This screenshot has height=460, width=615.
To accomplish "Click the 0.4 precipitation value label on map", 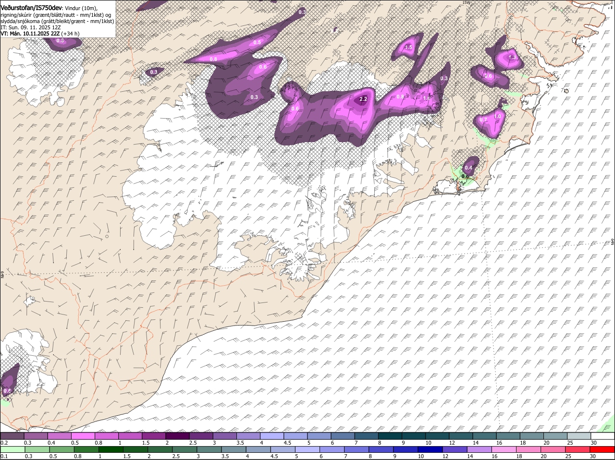I will pos(468,168).
